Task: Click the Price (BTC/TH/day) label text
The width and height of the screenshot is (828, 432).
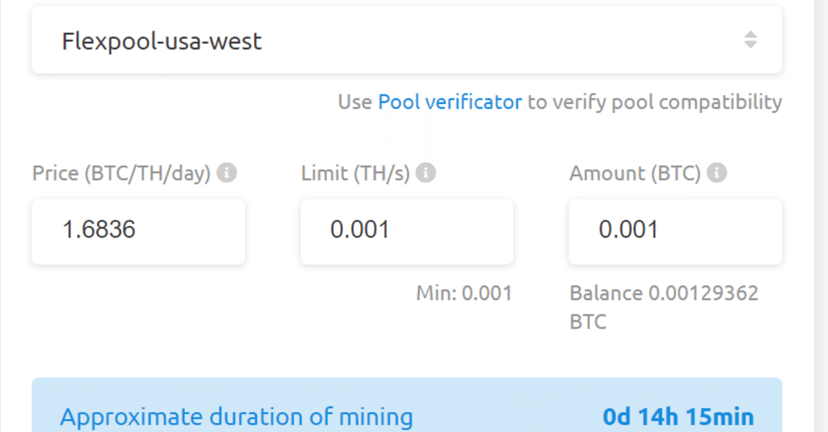Action: 122,173
